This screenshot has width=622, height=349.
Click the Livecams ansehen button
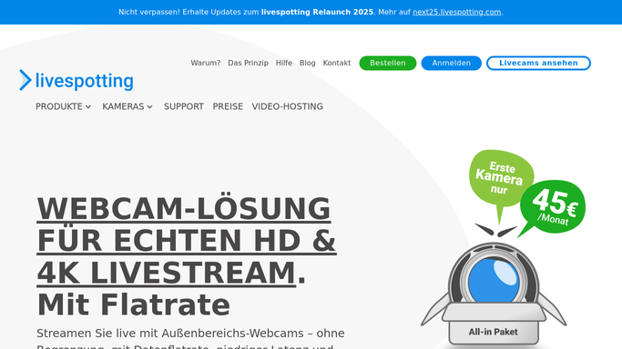tap(538, 63)
